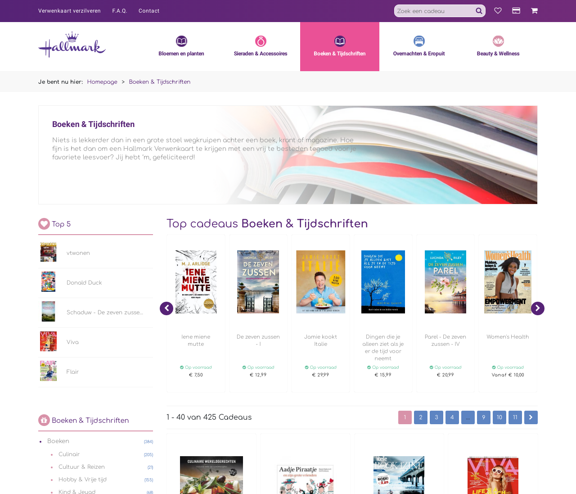Go to next results page arrow

(x=531, y=417)
